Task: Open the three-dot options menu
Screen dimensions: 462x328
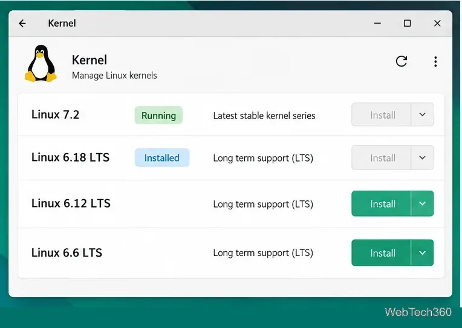Action: click(435, 61)
